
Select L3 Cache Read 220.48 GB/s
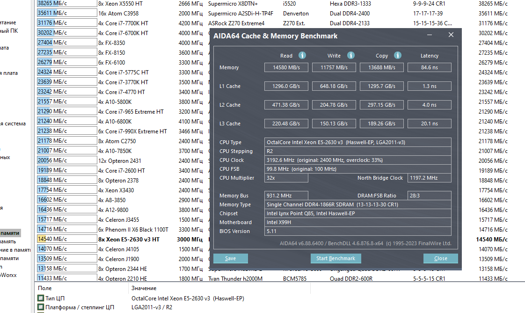(286, 124)
